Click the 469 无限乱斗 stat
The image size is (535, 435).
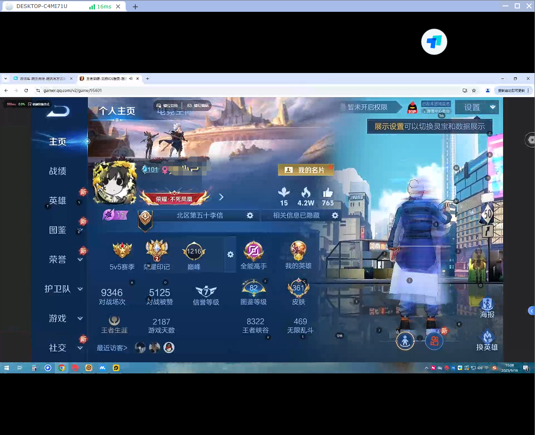click(300, 325)
